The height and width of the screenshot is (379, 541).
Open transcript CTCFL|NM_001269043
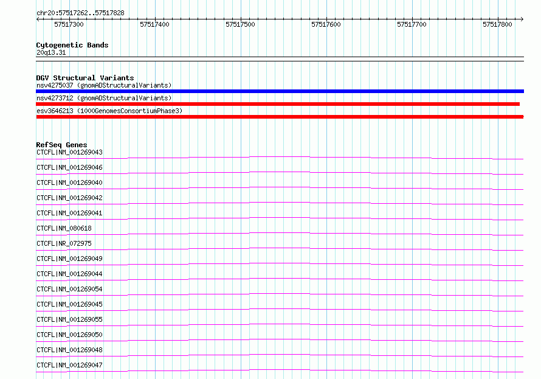click(x=69, y=153)
